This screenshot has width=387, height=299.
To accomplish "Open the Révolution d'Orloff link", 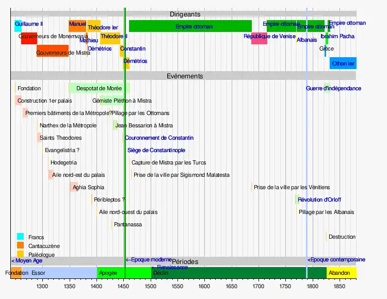I will coord(319,200).
